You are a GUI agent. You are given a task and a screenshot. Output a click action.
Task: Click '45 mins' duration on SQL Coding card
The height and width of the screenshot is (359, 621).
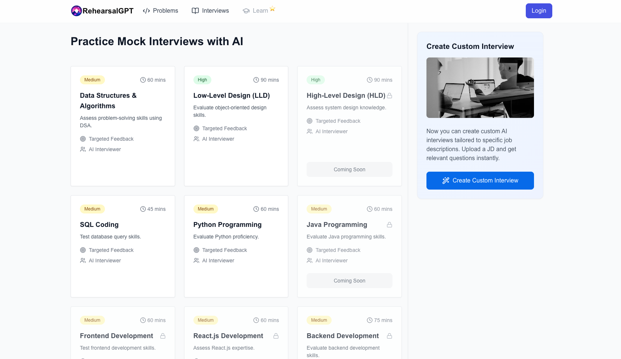click(156, 209)
